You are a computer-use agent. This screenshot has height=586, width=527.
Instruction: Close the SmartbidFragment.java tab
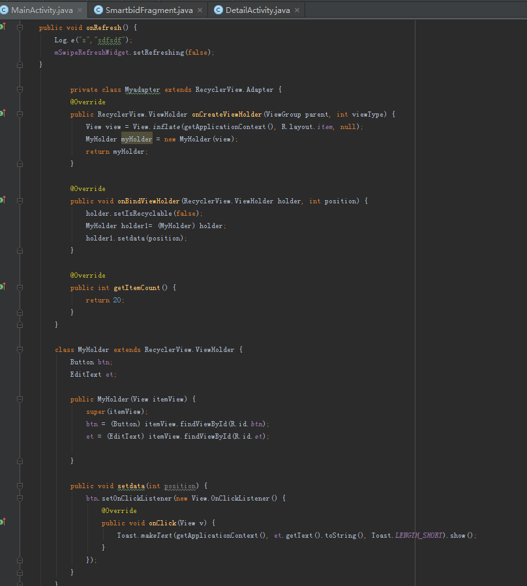pos(200,10)
